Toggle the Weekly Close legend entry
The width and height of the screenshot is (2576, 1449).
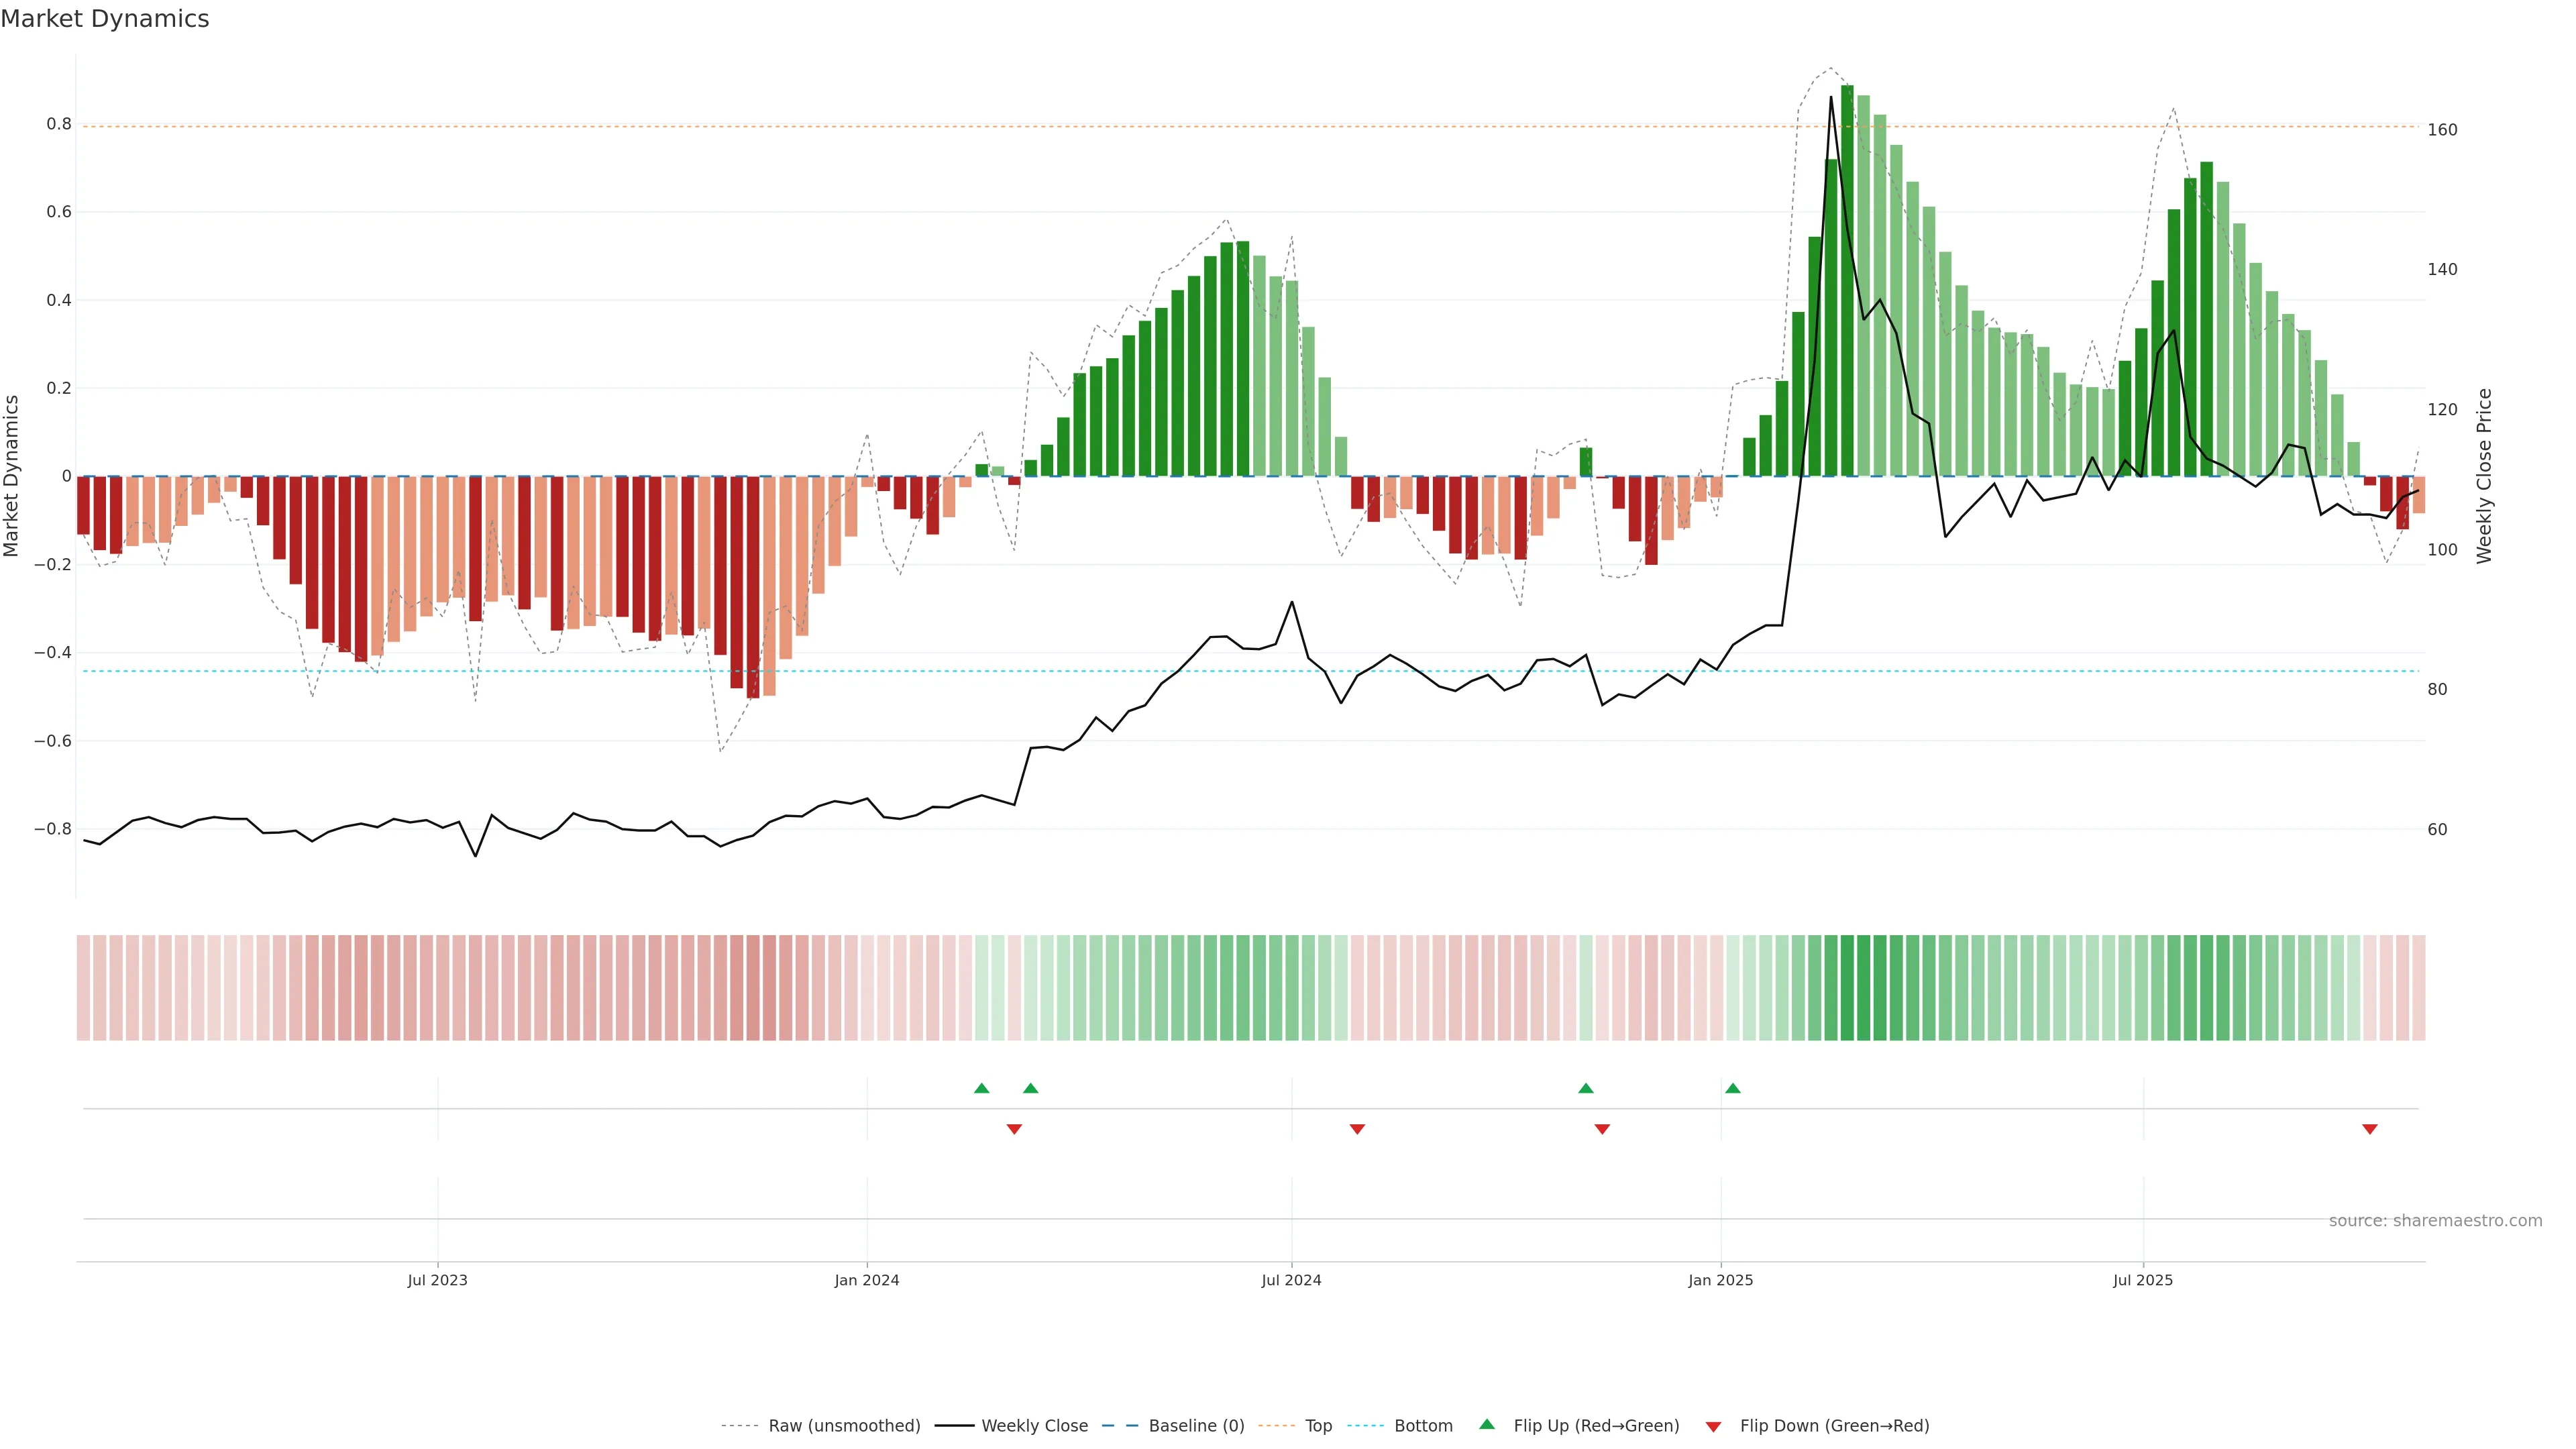[1034, 1426]
